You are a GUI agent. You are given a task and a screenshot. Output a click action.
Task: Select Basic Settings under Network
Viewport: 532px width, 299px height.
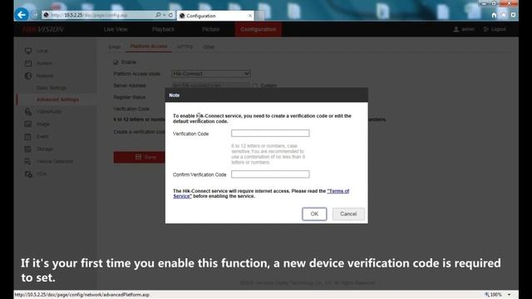point(52,88)
